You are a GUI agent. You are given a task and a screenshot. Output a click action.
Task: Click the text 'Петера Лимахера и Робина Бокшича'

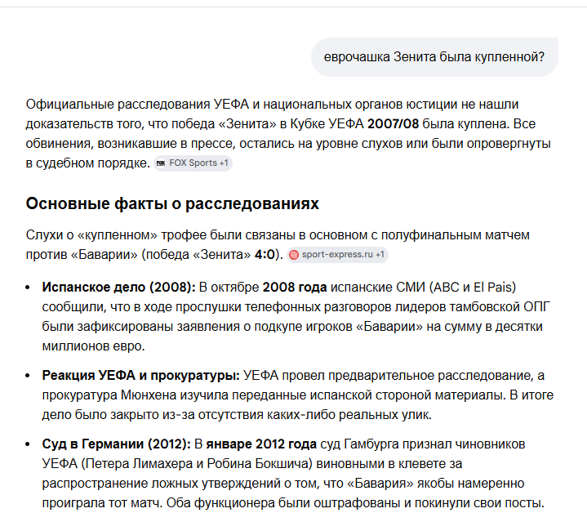(198, 463)
